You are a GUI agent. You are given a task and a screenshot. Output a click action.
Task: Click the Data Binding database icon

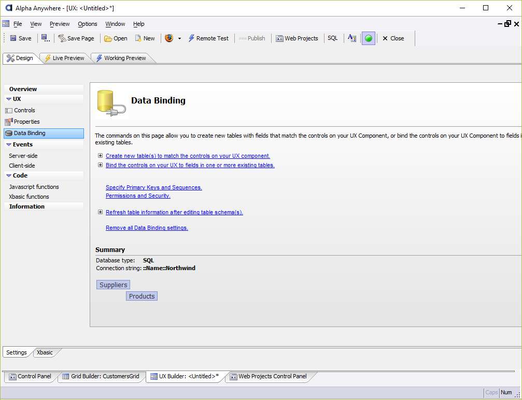click(111, 103)
